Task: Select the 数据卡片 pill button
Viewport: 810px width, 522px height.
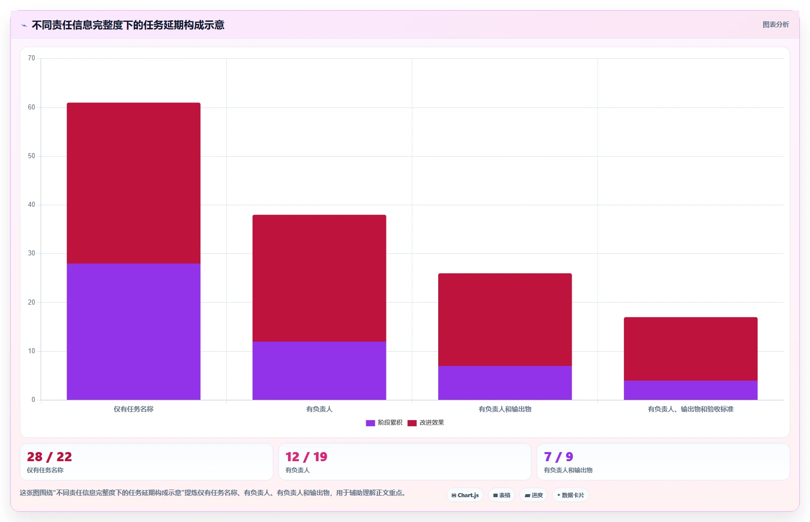Action: [571, 495]
